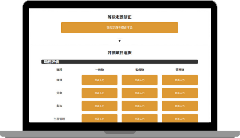Screen dimensions: 240x138
Task: Click the 営業 row label
Action: coord(60,93)
